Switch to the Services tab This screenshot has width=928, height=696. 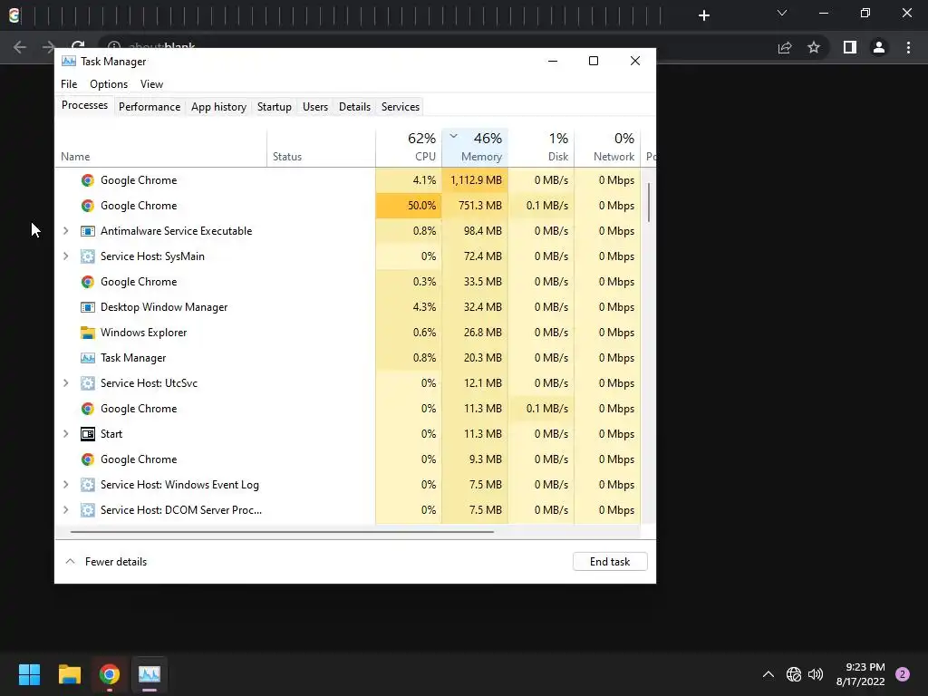tap(400, 107)
